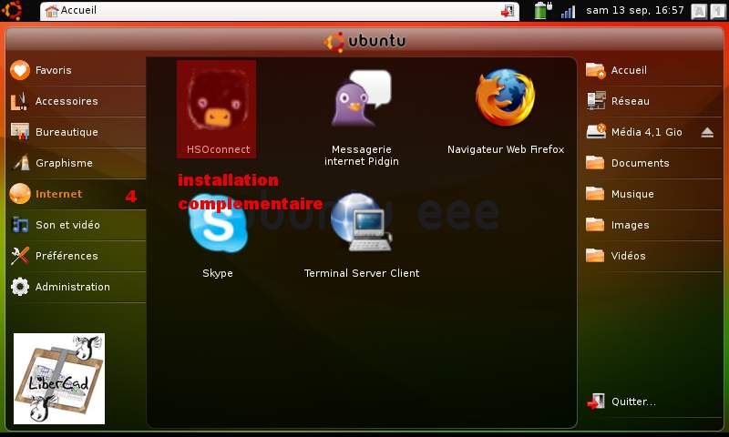Open Messagerie internet Pidgin

point(361,117)
